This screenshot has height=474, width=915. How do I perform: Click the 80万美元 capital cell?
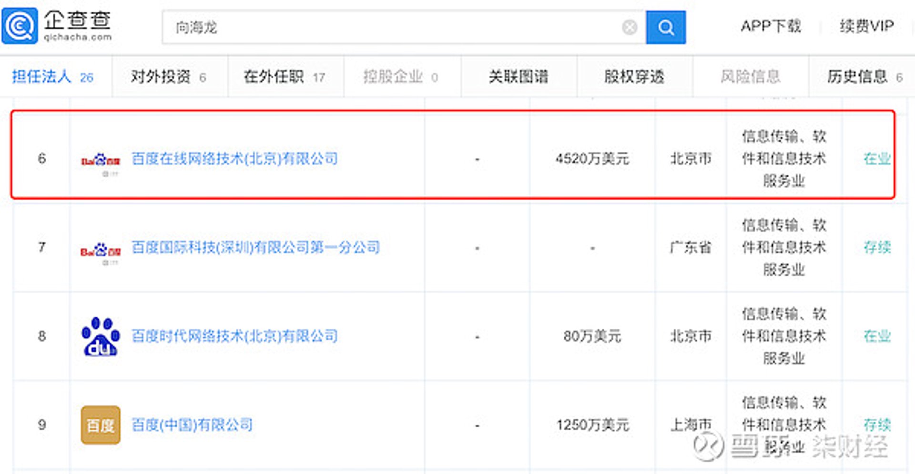(x=592, y=336)
